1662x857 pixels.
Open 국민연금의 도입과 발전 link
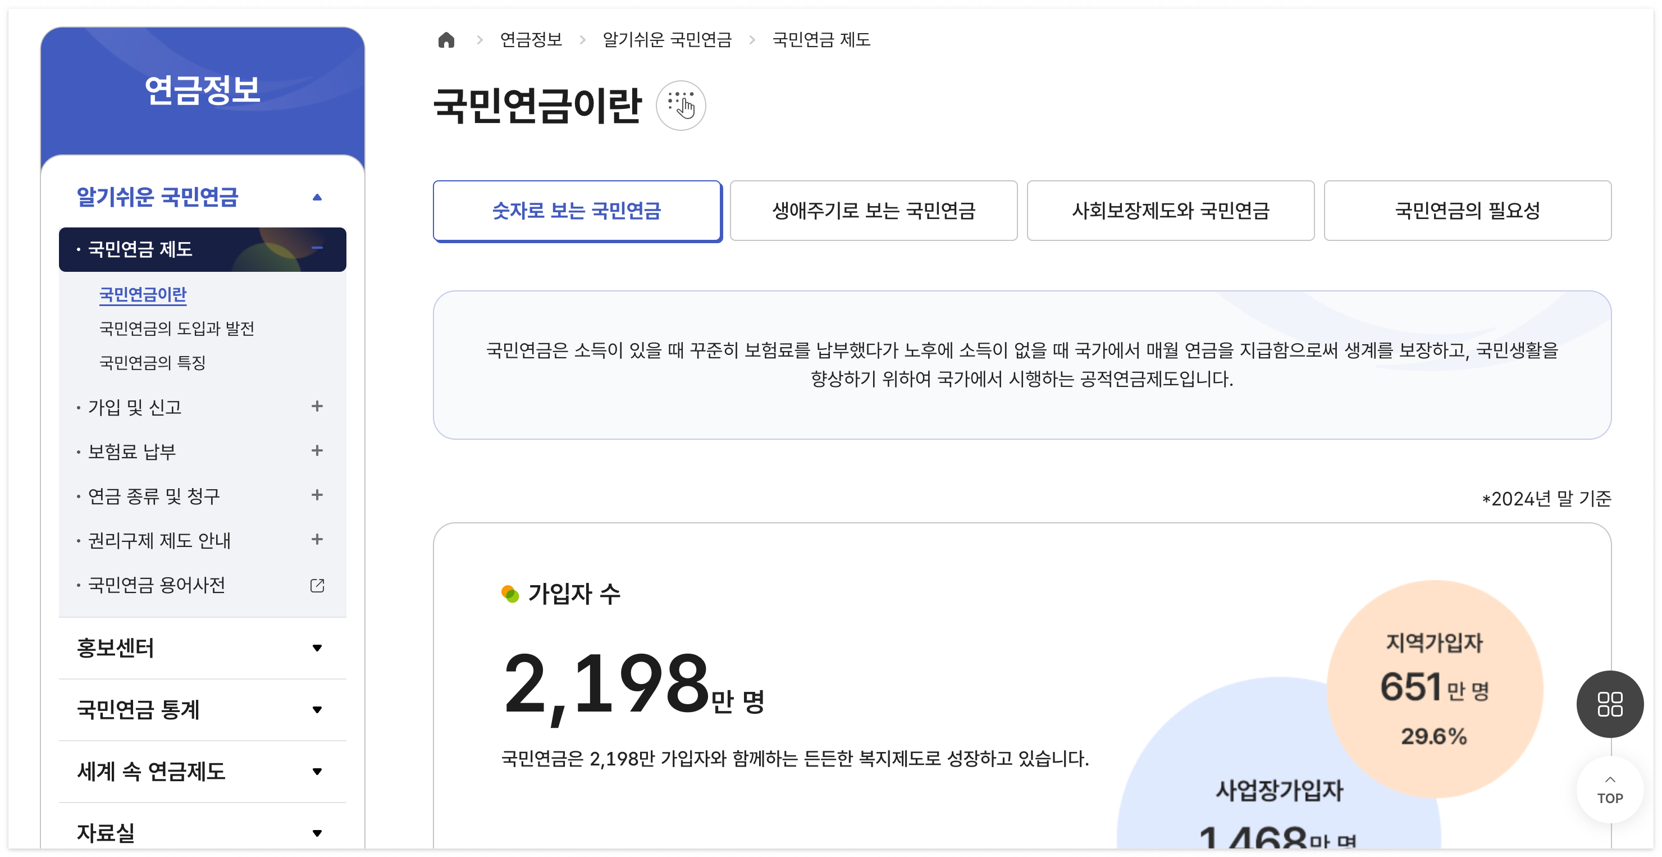[176, 329]
